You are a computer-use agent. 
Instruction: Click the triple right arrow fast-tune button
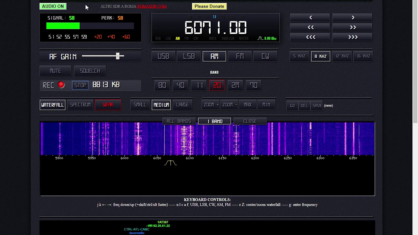tap(353, 37)
